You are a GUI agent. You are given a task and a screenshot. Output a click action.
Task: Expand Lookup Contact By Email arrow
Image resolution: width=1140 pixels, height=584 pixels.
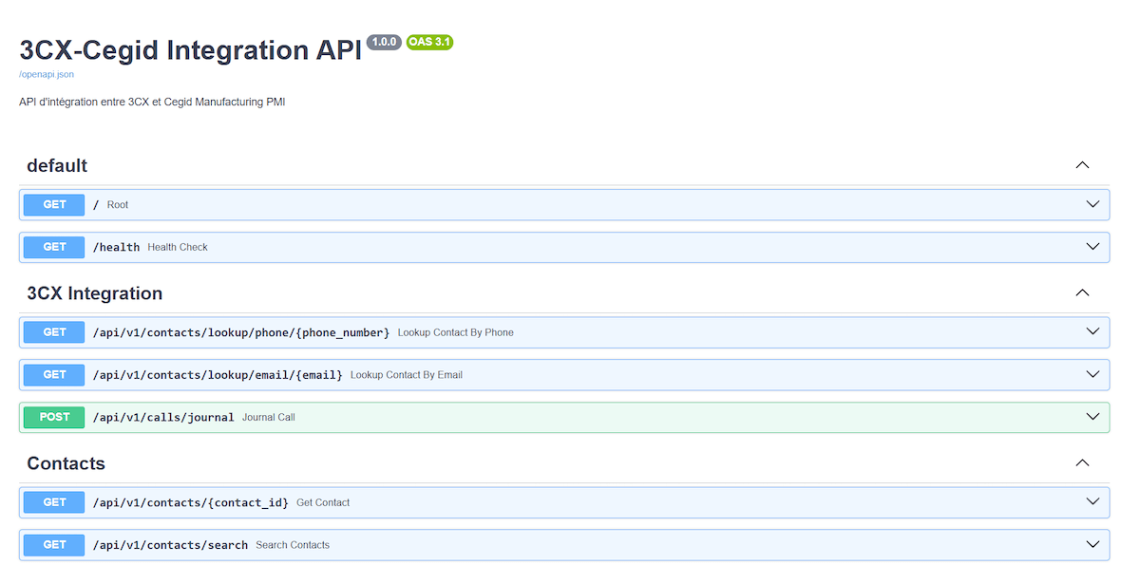[1092, 374]
